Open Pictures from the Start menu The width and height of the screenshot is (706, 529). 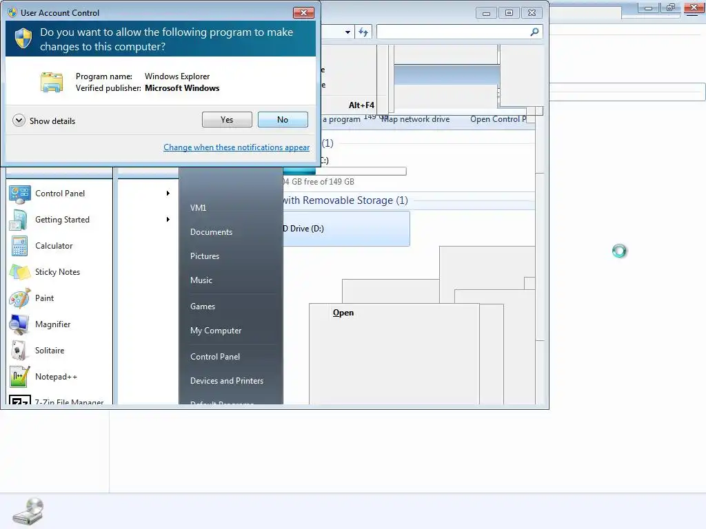205,256
